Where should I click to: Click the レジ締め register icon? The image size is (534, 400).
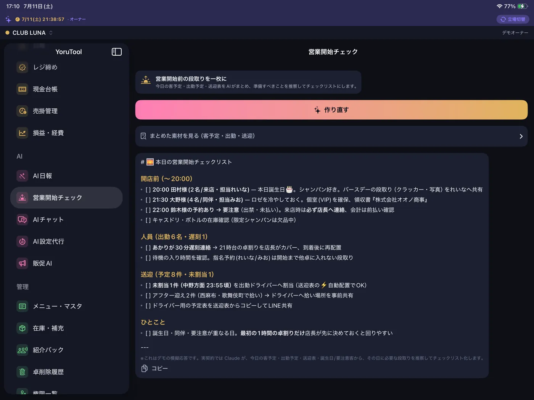coord(23,67)
